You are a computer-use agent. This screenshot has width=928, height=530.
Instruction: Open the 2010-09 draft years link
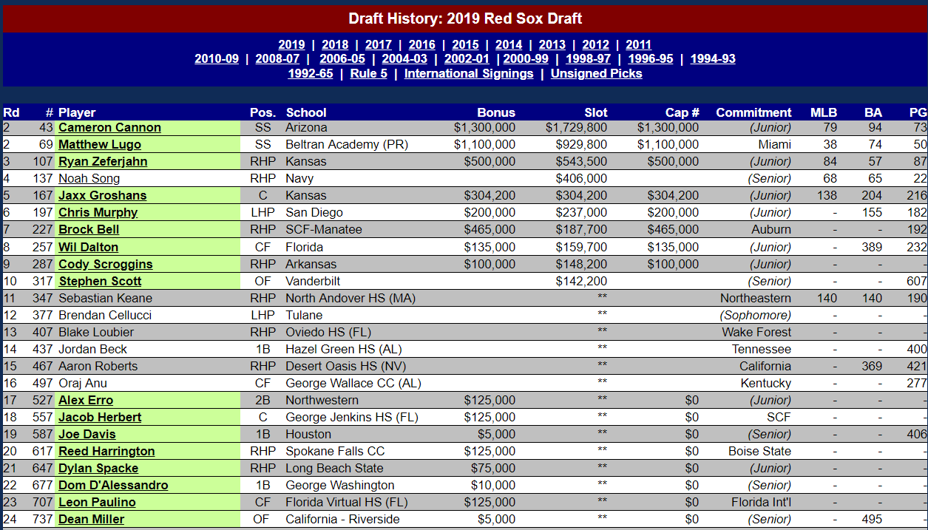point(217,59)
